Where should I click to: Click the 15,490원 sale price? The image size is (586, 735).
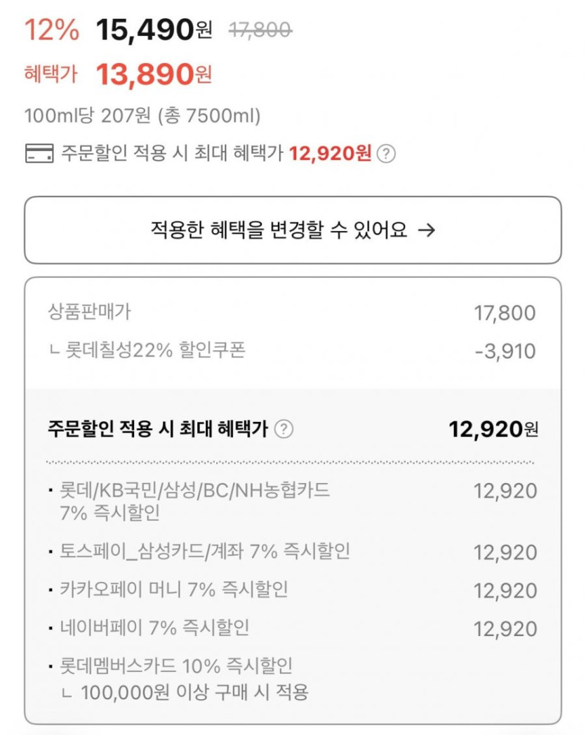154,30
